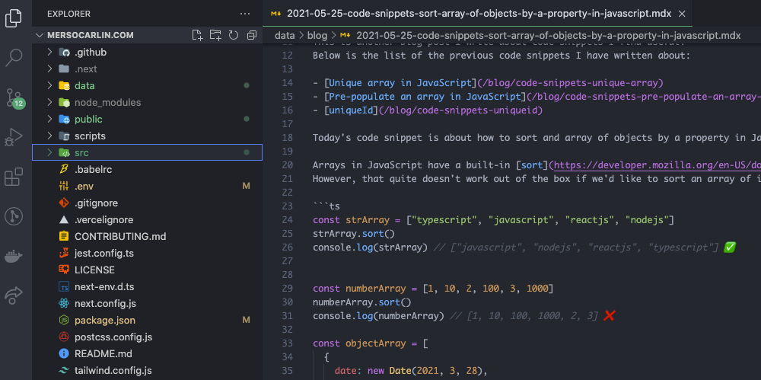
Task: Click 'date: new Date(2021, 3, 28),' line
Action: (x=411, y=372)
